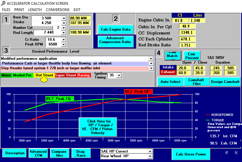
Task: Open the CONVERSIONS menu
Action: tap(58, 10)
